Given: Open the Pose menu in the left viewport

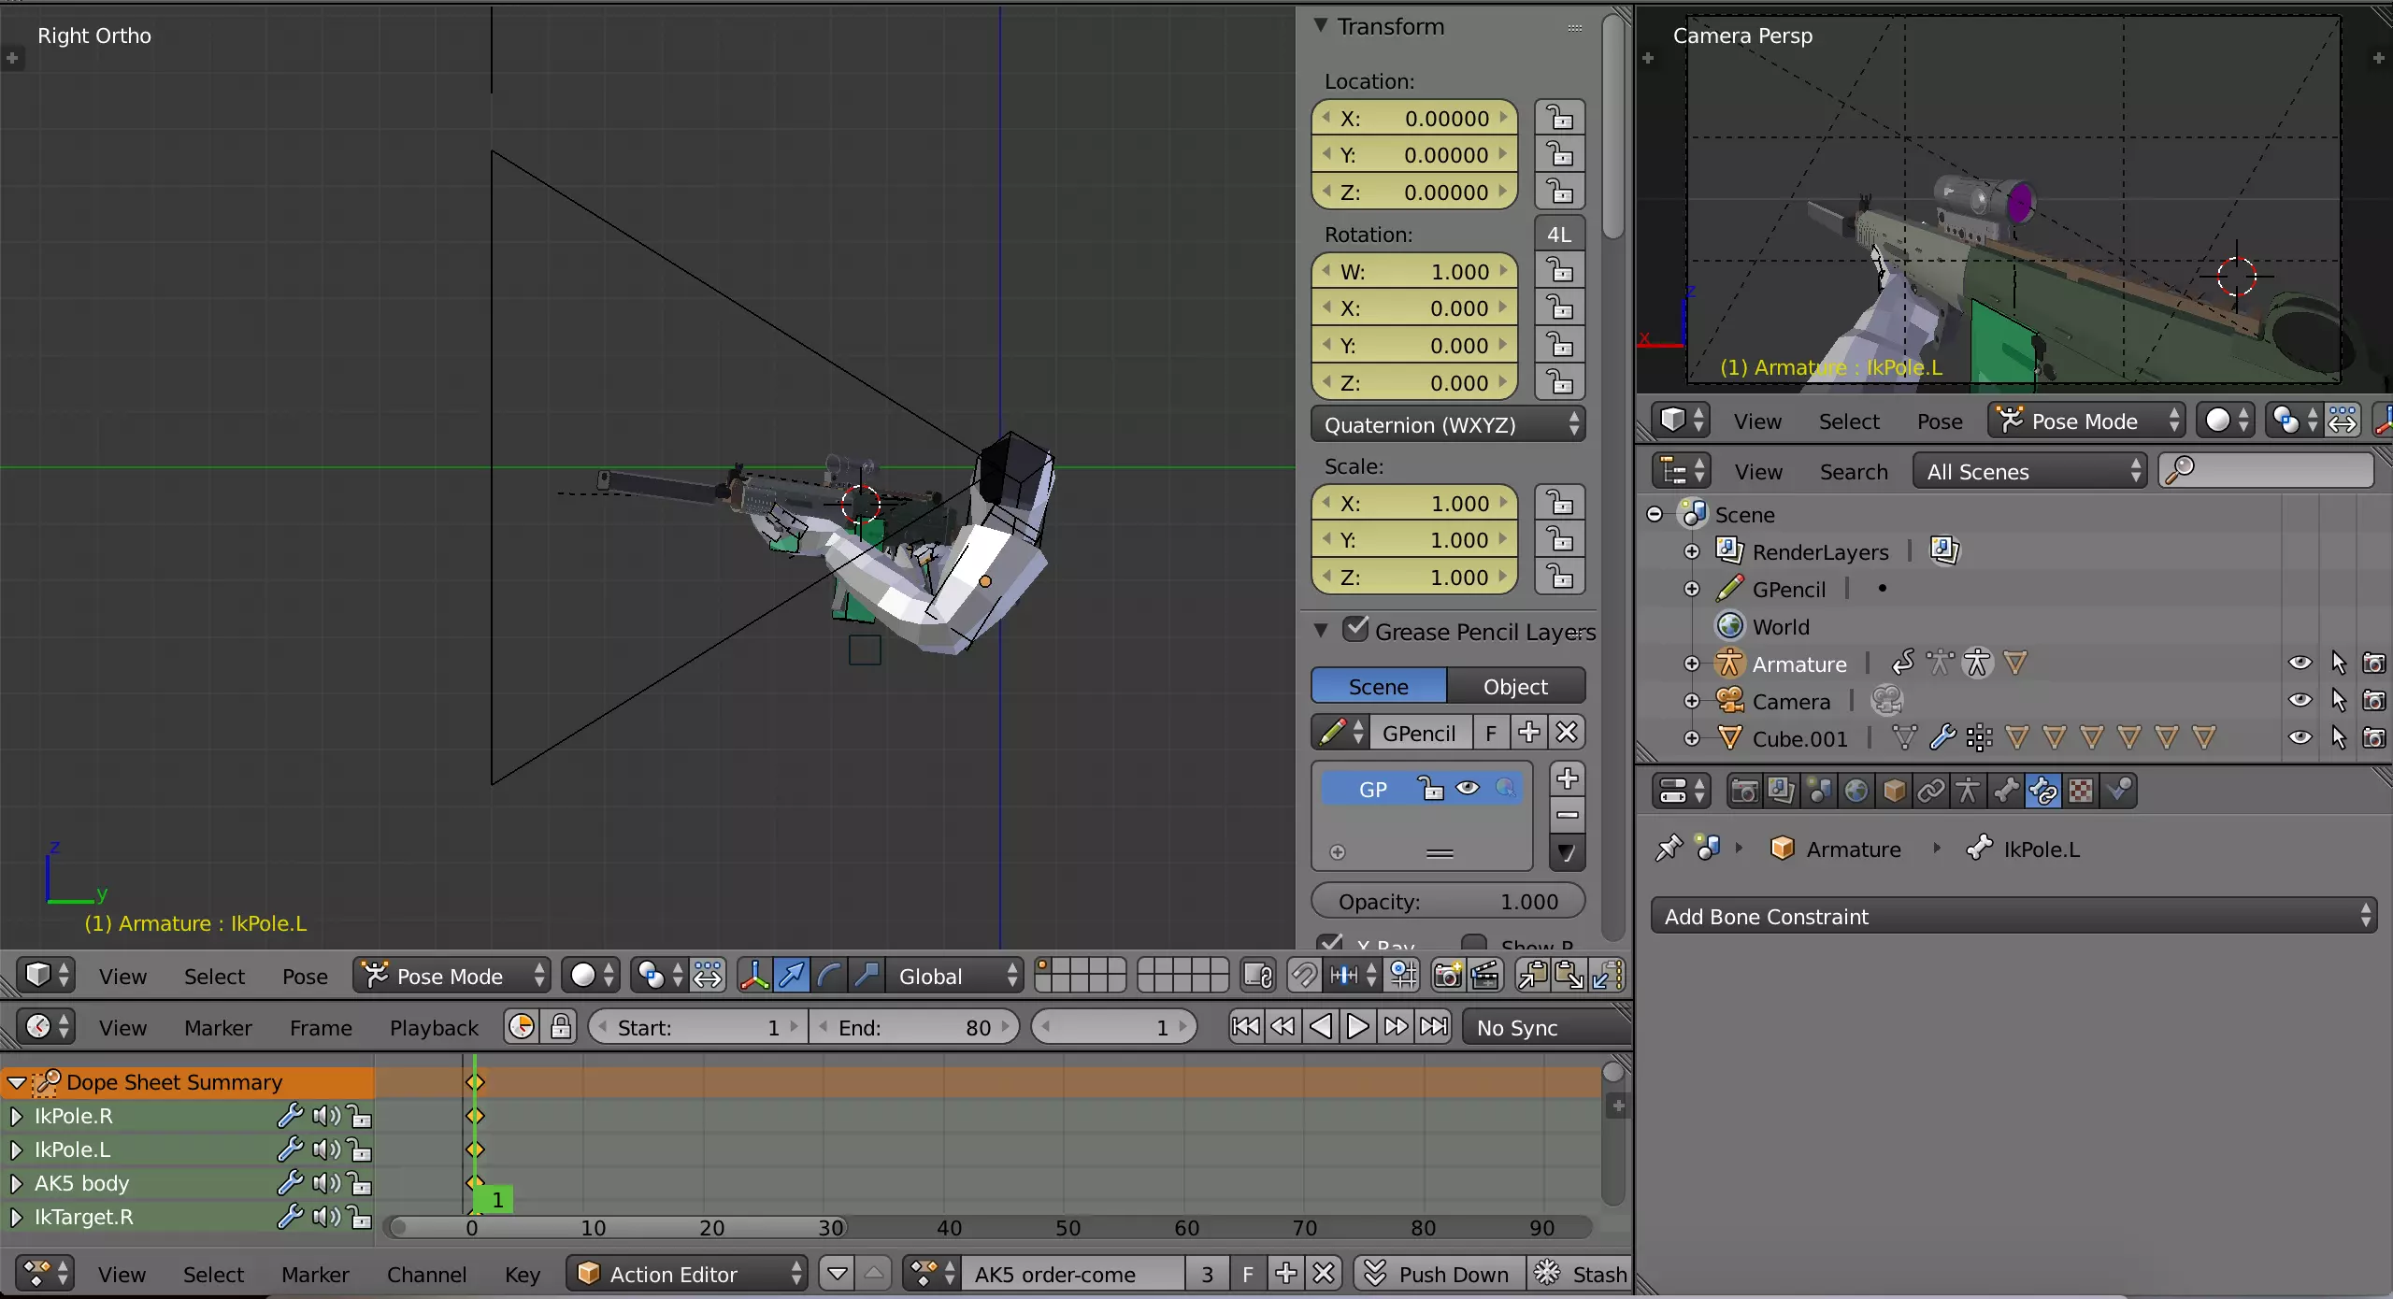Looking at the screenshot, I should tap(305, 977).
